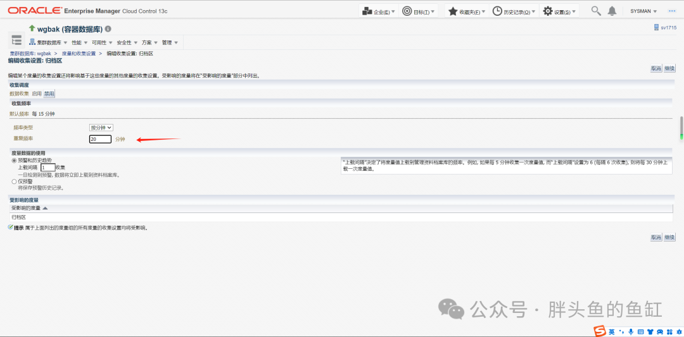Open the 企业(E) menu label
This screenshot has height=337, width=684.
point(382,12)
